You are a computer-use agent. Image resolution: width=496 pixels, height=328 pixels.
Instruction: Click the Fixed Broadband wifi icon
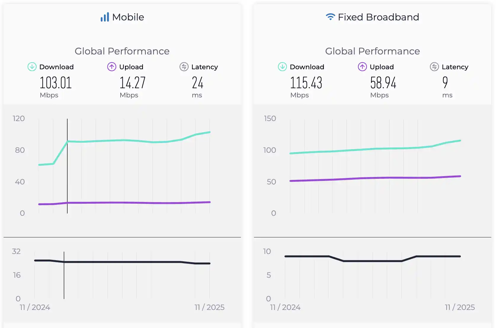click(x=330, y=17)
